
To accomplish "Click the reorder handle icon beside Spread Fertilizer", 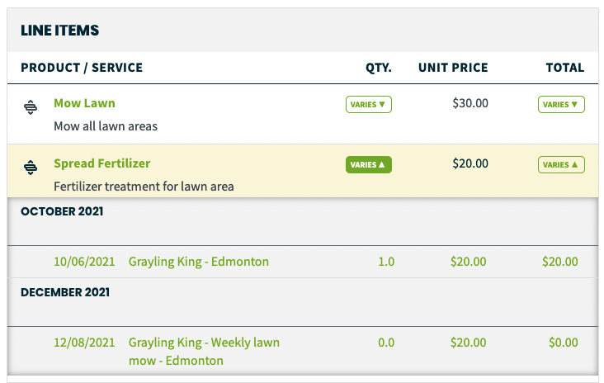I will [x=31, y=168].
